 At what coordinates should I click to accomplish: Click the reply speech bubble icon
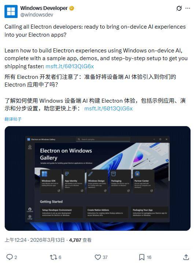point(10,257)
